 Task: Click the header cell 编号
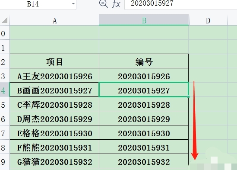[144, 61]
